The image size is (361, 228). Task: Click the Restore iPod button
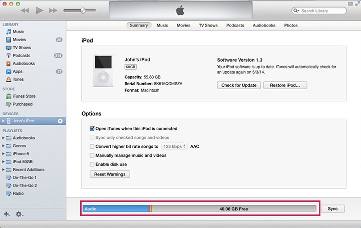pos(285,85)
